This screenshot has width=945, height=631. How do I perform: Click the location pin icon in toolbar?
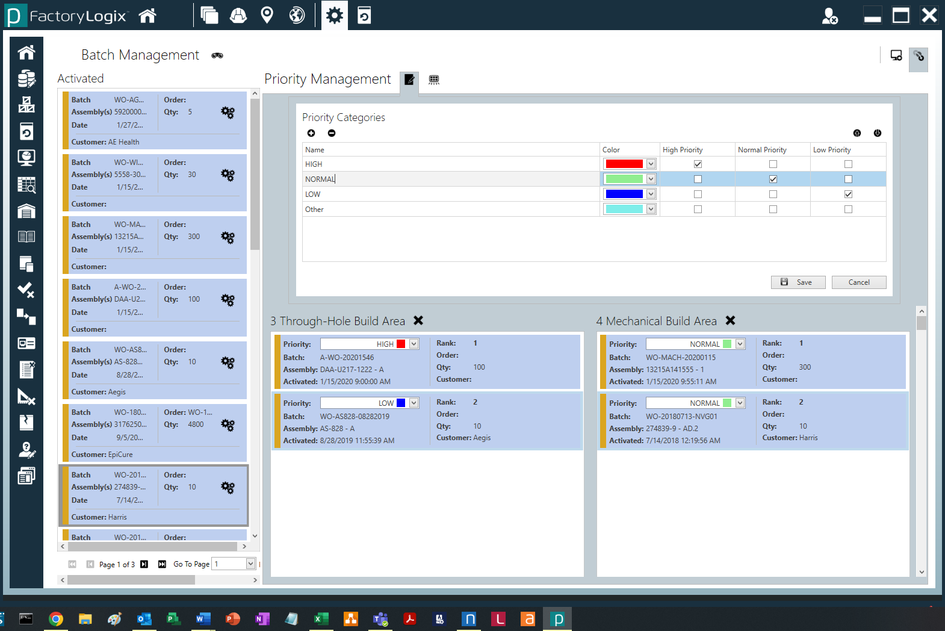pos(267,16)
